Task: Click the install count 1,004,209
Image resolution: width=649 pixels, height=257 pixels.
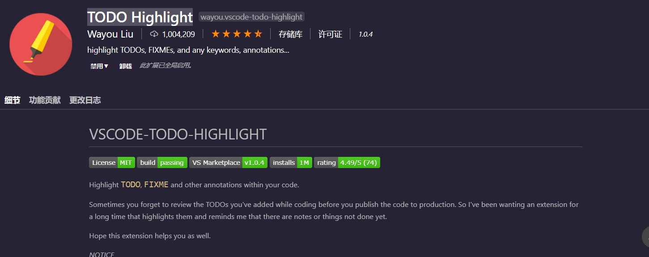Action: (178, 34)
